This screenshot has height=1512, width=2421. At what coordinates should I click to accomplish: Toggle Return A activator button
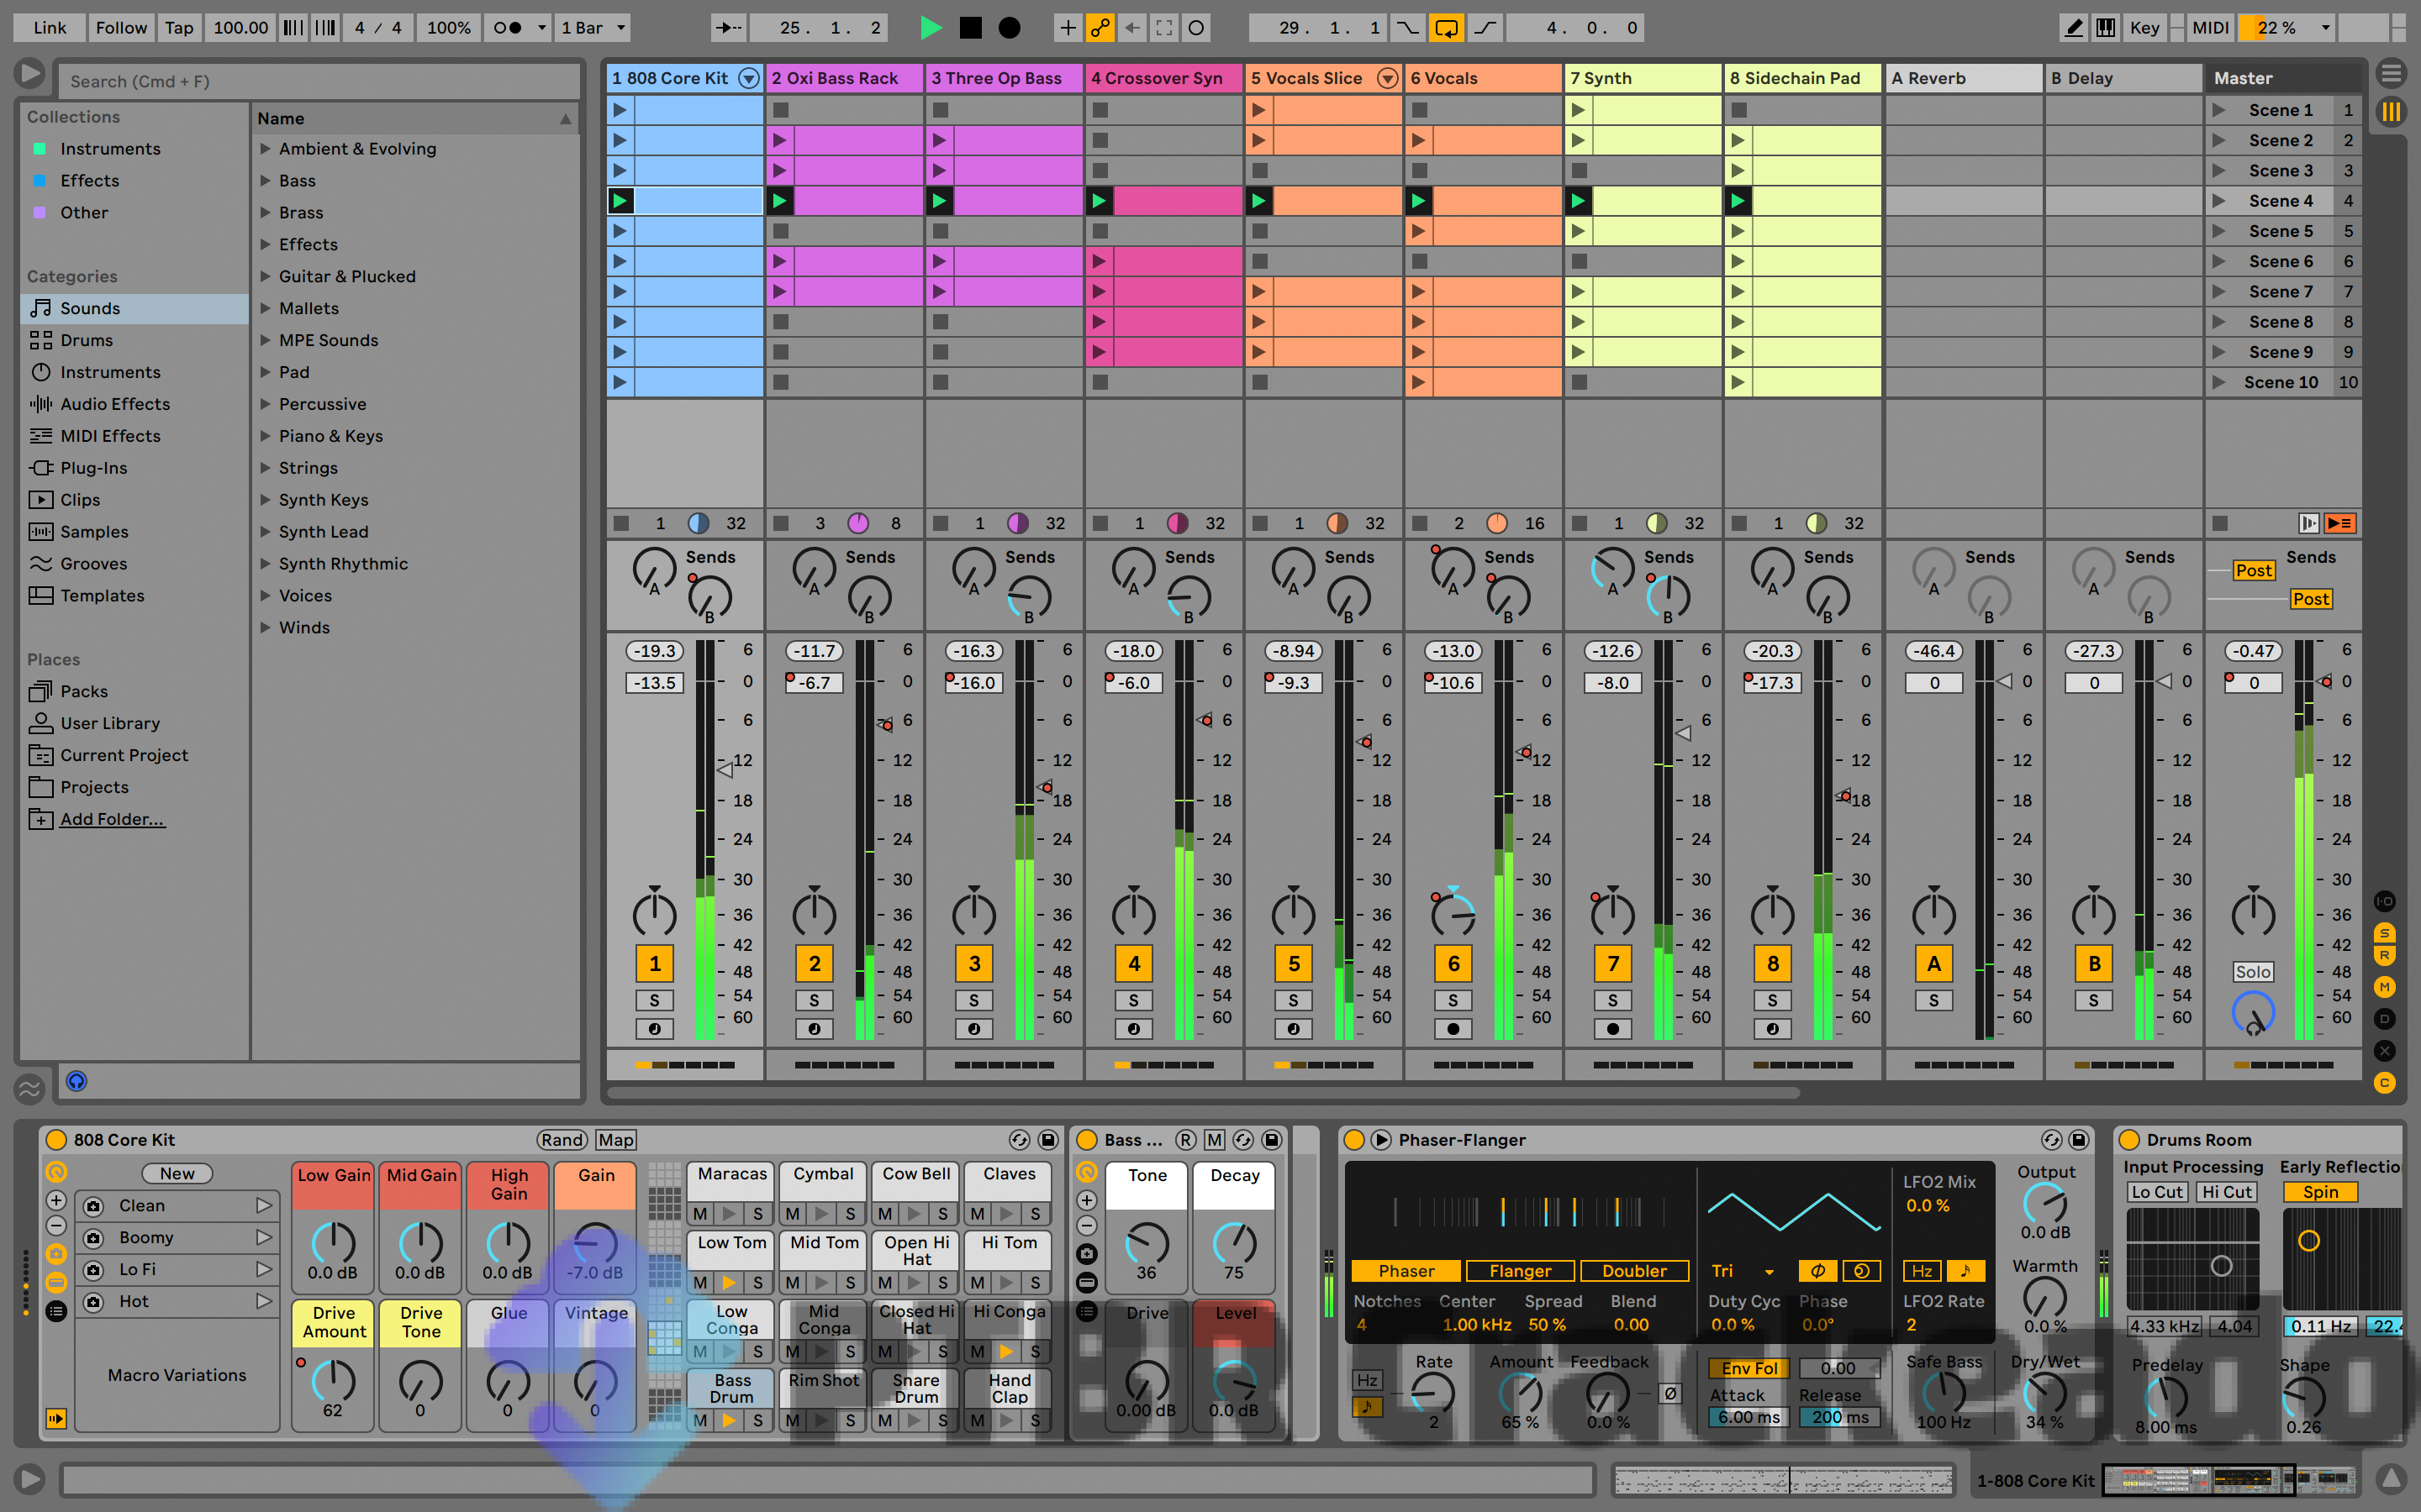(1933, 964)
